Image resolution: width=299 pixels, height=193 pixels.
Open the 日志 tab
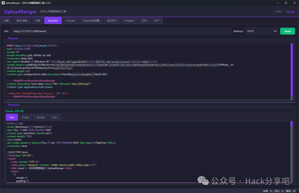click(144, 21)
